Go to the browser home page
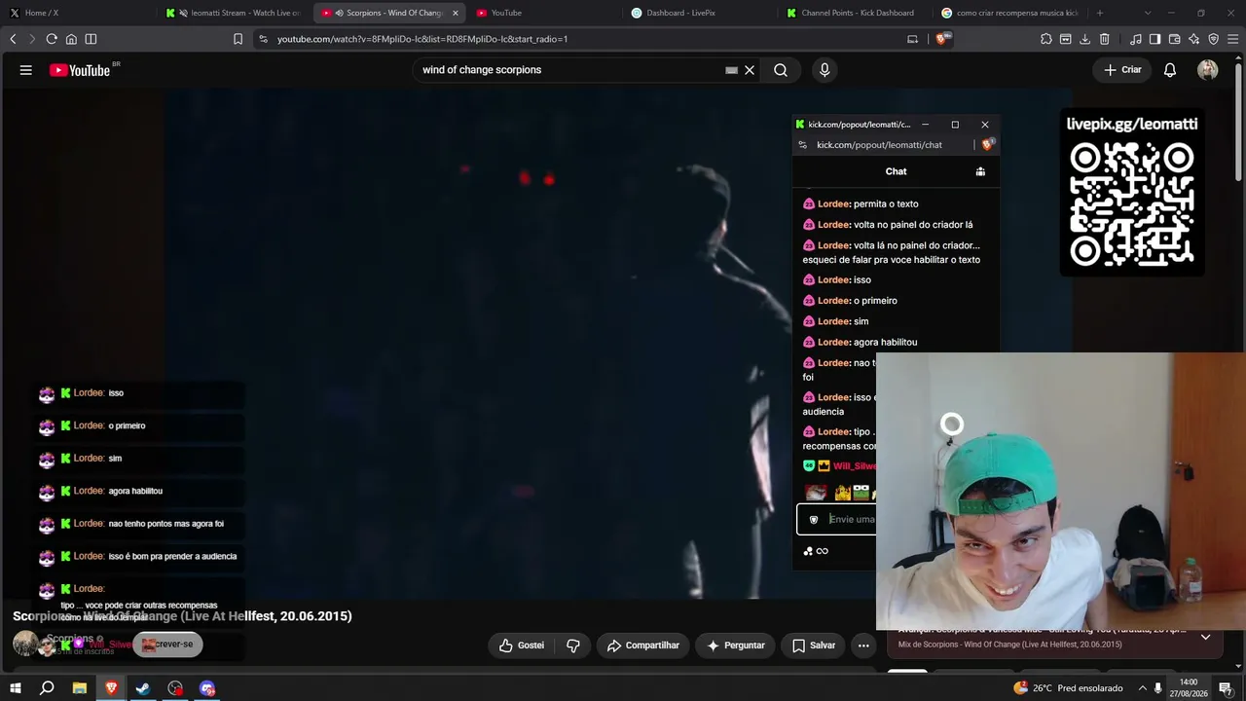The image size is (1246, 701). tap(71, 39)
